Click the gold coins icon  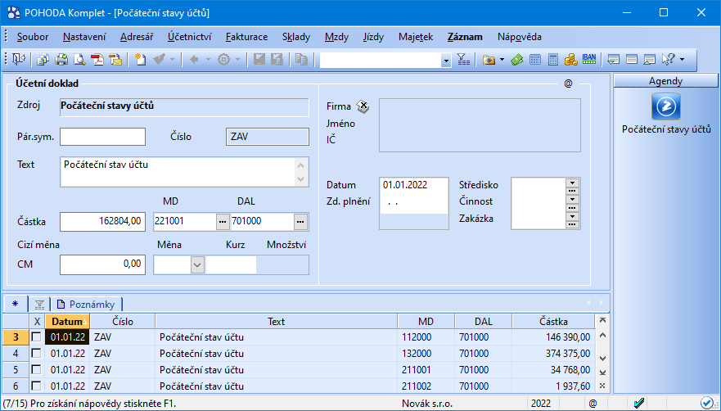click(x=570, y=60)
